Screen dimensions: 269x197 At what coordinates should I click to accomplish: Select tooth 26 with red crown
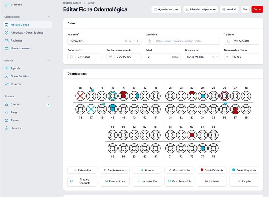click(x=224, y=96)
